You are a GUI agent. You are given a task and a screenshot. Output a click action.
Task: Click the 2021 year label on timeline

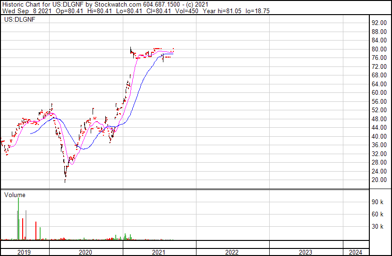159,252
